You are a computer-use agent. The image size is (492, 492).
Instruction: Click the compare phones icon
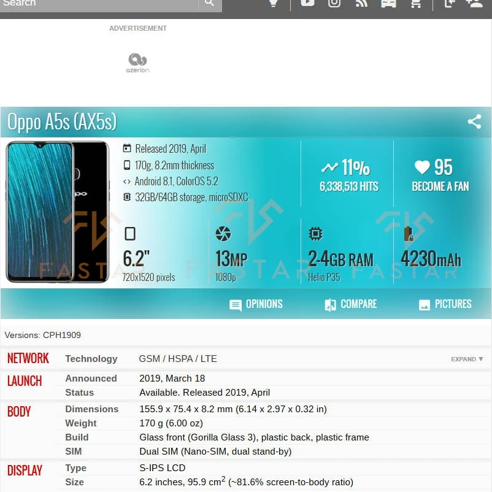pyautogui.click(x=330, y=305)
